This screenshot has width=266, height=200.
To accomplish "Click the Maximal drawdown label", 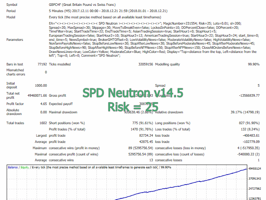I will (x=63, y=112).
